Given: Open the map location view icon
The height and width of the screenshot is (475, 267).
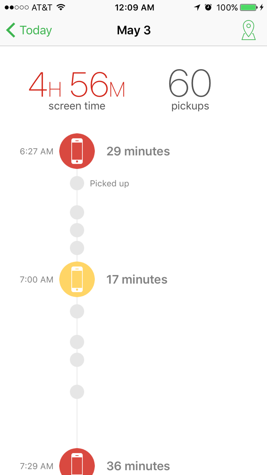Looking at the screenshot, I should (x=248, y=30).
